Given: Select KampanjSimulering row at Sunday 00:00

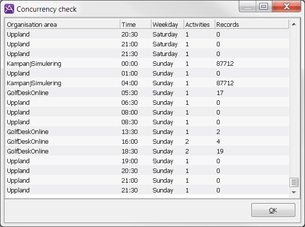Looking at the screenshot, I should [147, 64].
